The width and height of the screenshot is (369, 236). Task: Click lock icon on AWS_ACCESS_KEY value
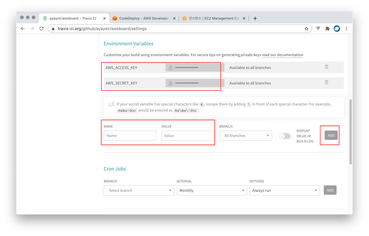(x=171, y=68)
